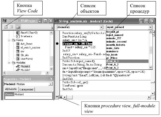Image resolution: width=161 pixels, height=117 pixels.
Task: Select Module2 in Modules folder
Action: (x=25, y=70)
